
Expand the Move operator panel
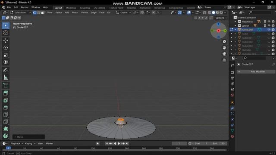point(15,137)
